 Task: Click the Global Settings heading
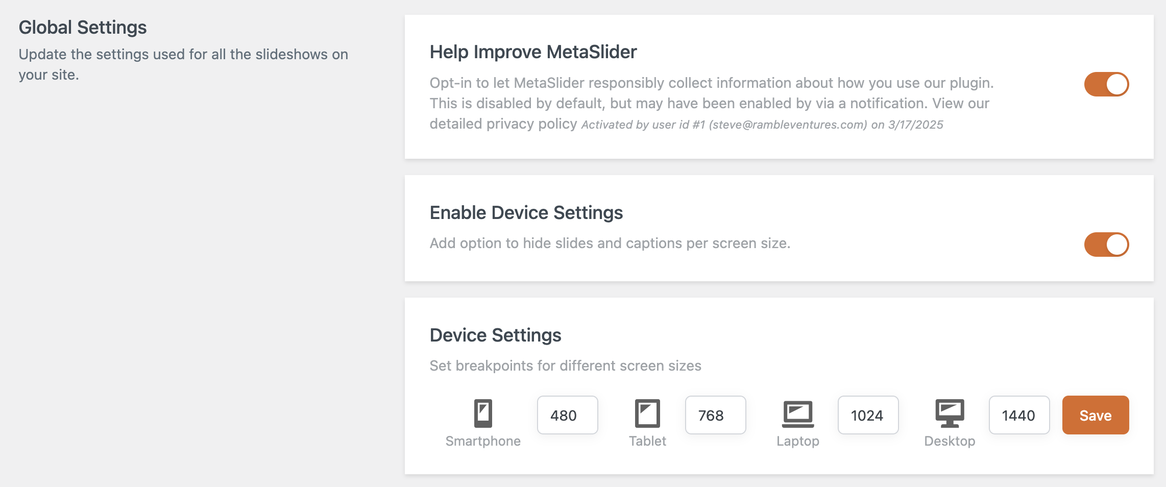click(x=83, y=28)
